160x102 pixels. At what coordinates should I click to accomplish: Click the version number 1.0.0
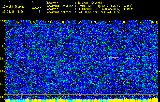[35, 2]
